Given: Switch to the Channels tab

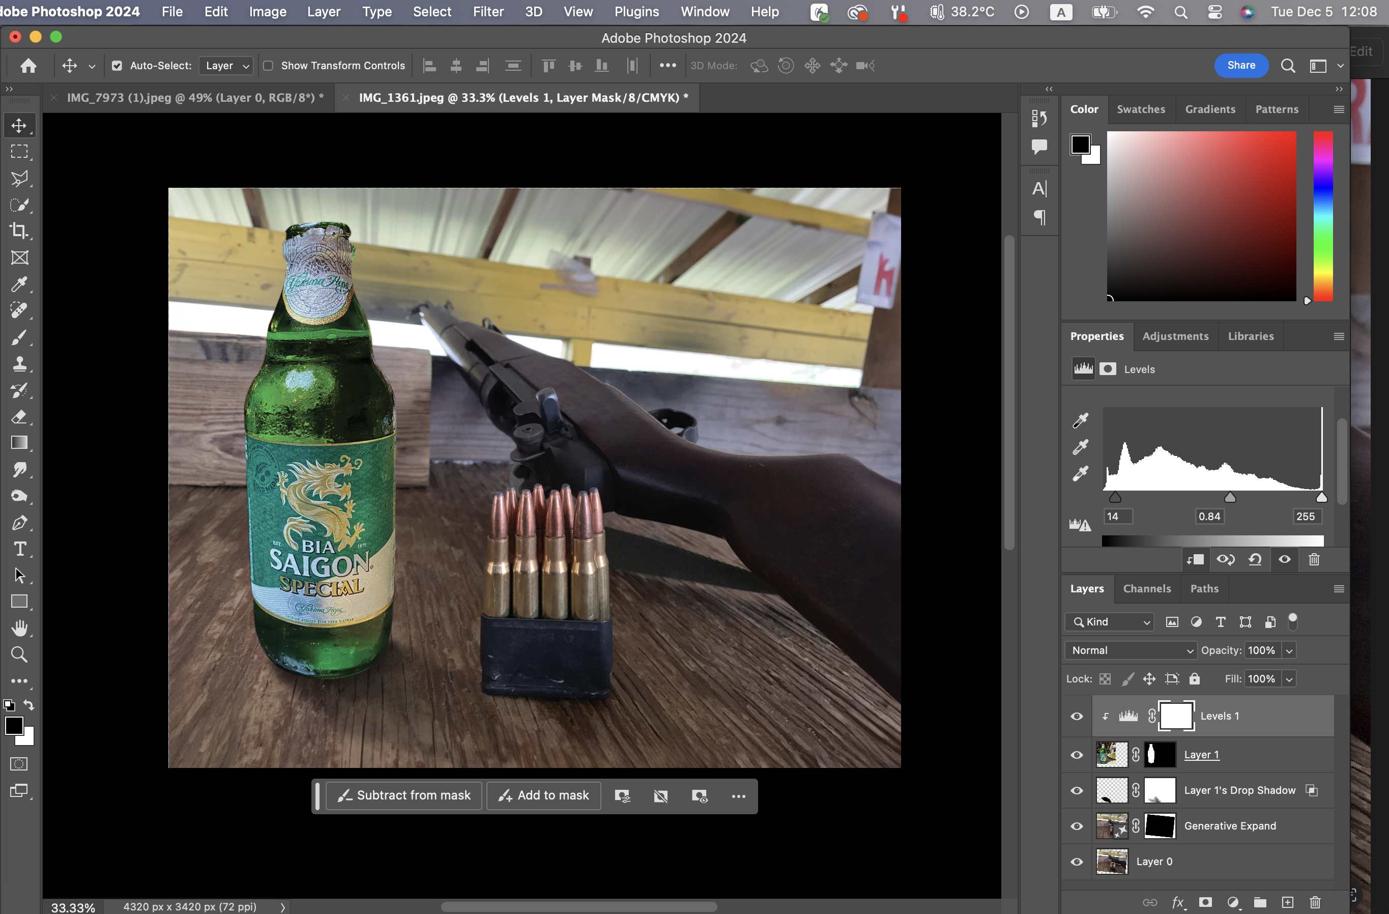Looking at the screenshot, I should [x=1147, y=588].
